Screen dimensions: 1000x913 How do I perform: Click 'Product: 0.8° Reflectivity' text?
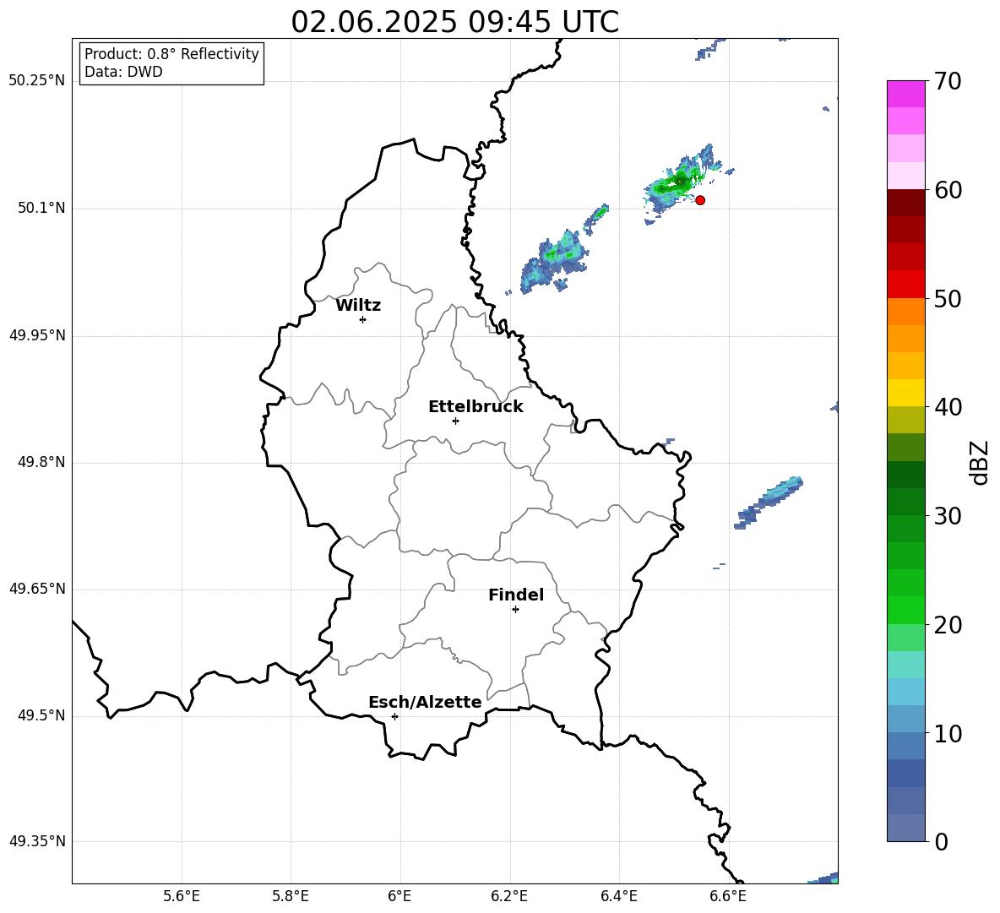[171, 53]
